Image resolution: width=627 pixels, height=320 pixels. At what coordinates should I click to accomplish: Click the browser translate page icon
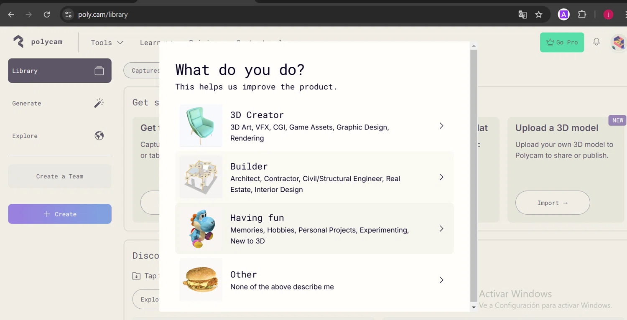[x=522, y=15]
